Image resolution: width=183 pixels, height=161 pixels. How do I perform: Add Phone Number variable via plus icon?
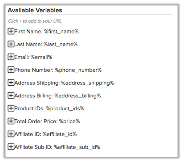coord(11,70)
